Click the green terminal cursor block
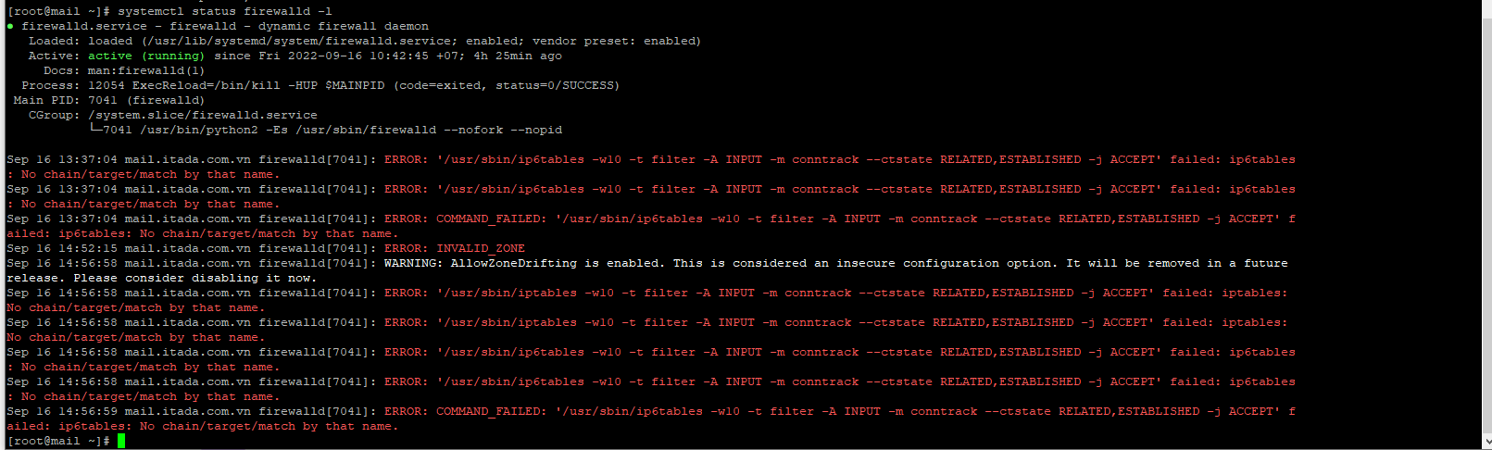Image resolution: width=1492 pixels, height=450 pixels. pyautogui.click(x=121, y=441)
